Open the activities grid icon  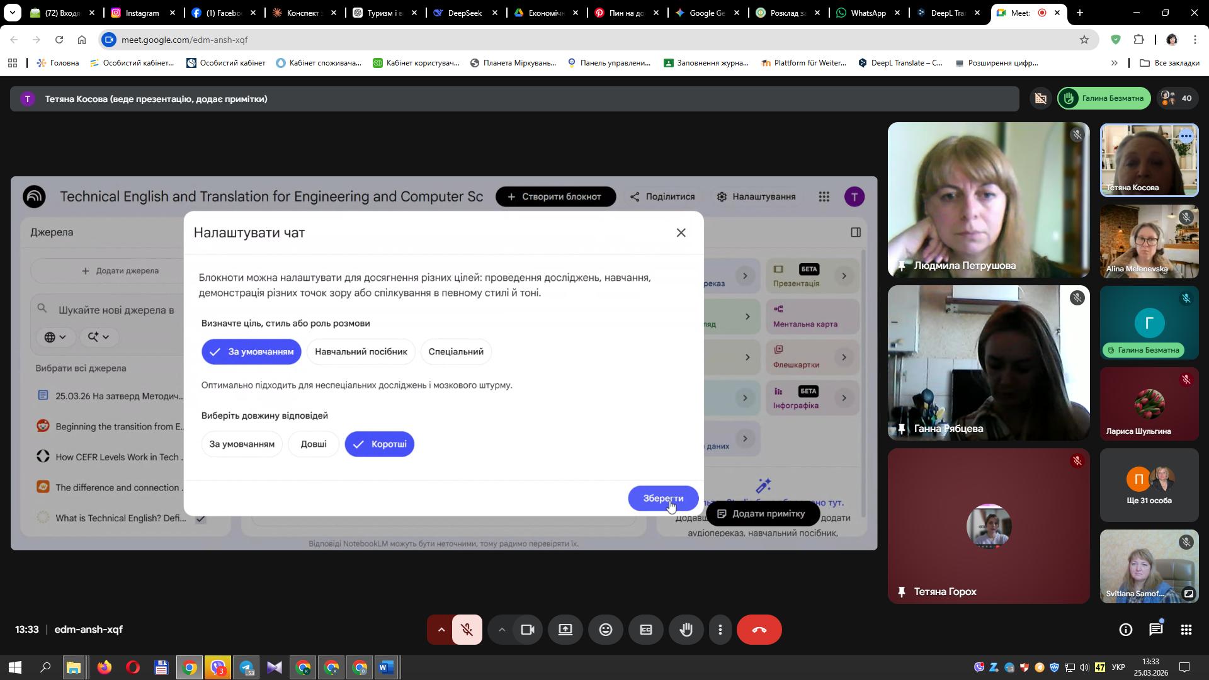click(x=1186, y=630)
